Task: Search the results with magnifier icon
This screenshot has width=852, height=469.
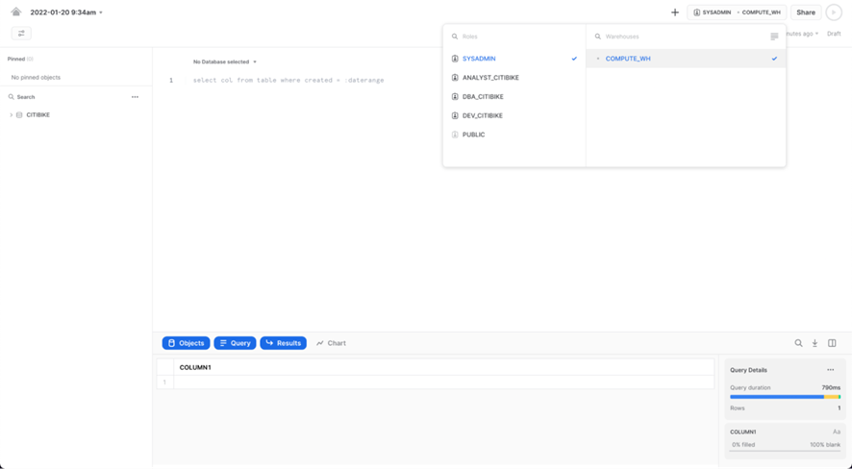Action: coord(798,343)
